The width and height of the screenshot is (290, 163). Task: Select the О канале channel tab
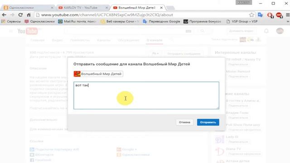tap(155, 40)
